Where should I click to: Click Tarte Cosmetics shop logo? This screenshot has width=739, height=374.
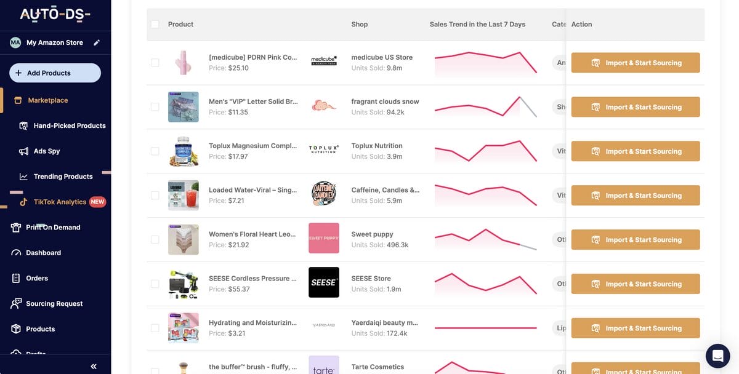point(324,365)
